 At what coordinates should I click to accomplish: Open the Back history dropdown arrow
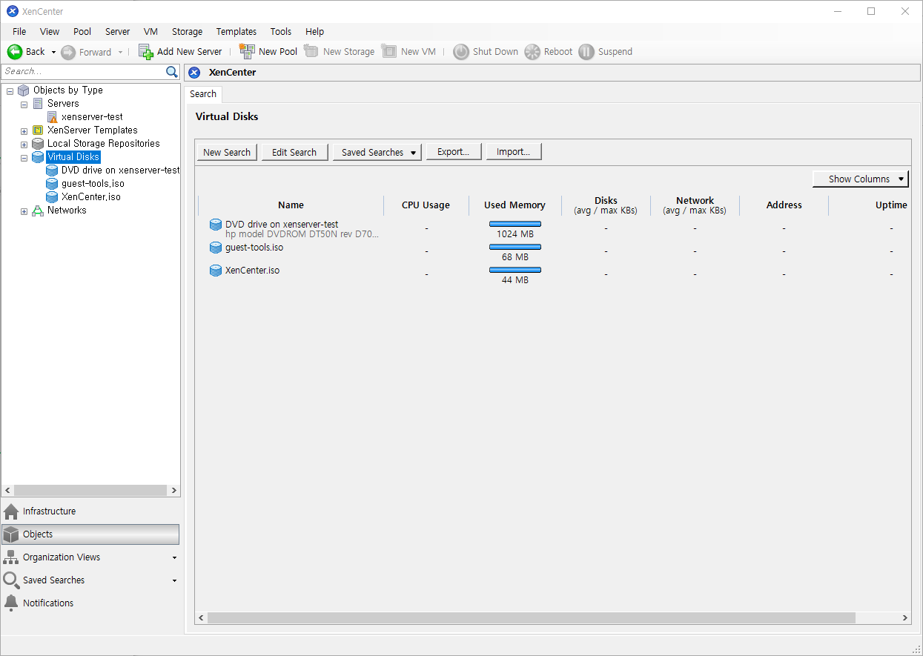(x=53, y=53)
